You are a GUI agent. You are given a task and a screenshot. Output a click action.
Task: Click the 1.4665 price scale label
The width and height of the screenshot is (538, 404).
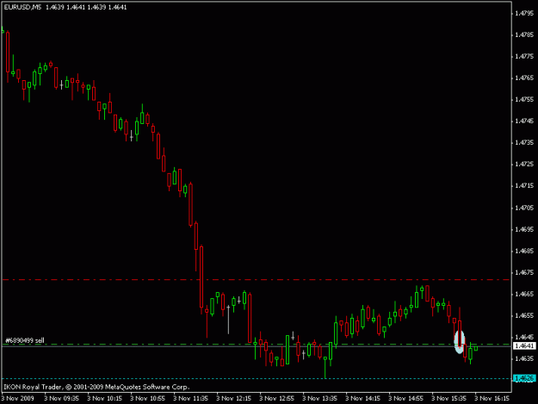tap(524, 294)
